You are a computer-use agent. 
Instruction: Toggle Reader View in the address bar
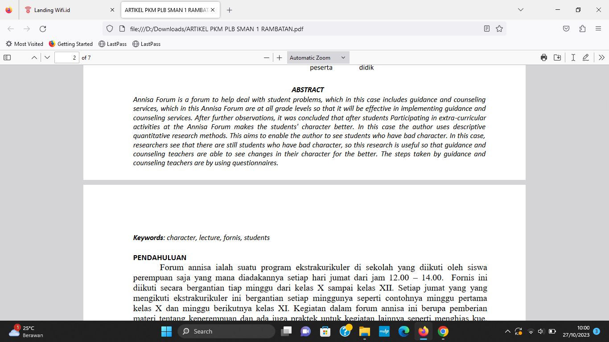click(487, 29)
